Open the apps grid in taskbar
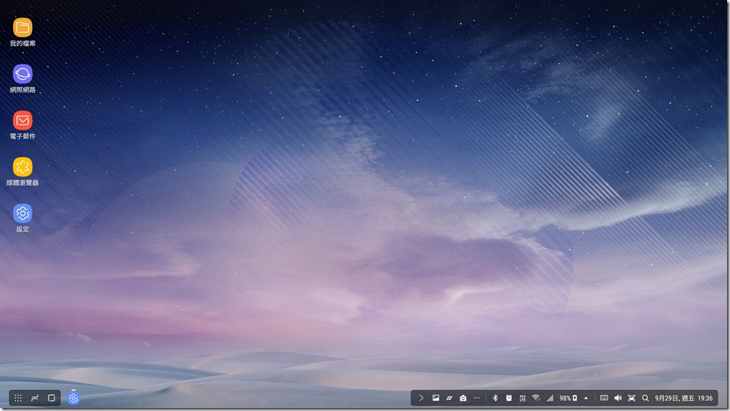Image resolution: width=730 pixels, height=411 pixels. coord(18,398)
